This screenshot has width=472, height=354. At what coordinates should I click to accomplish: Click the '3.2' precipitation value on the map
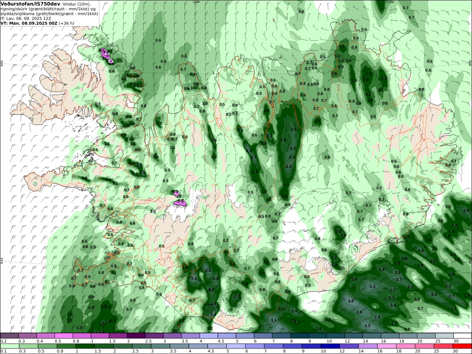(x=372, y=286)
